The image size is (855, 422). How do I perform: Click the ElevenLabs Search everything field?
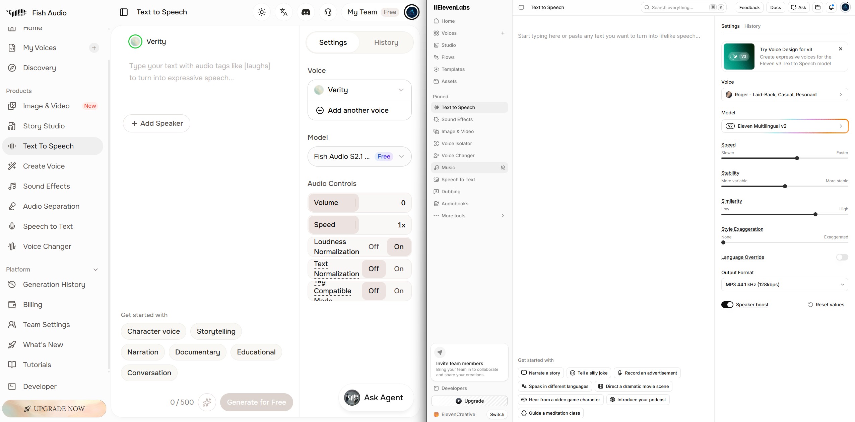683,7
